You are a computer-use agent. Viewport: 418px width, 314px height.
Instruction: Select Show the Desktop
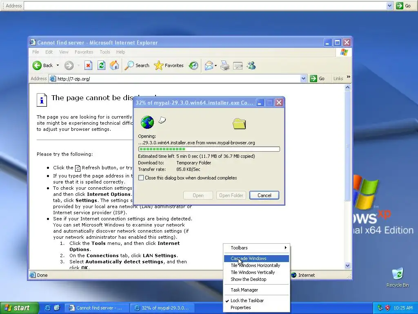tap(256, 279)
